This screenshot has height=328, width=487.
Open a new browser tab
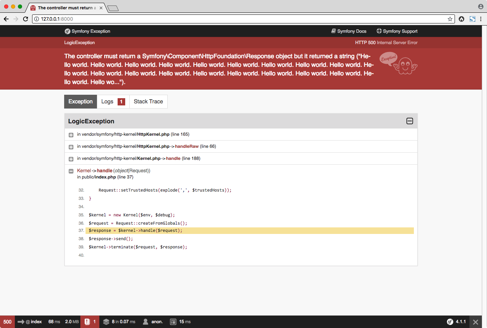113,8
